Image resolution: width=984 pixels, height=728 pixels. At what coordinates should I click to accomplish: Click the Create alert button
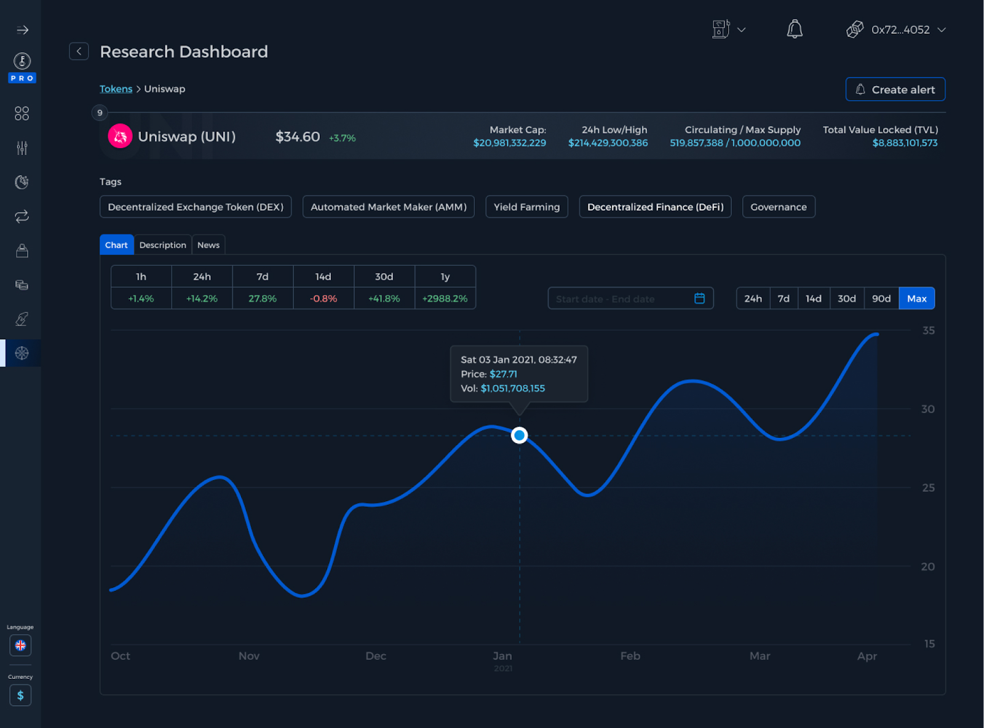point(895,89)
